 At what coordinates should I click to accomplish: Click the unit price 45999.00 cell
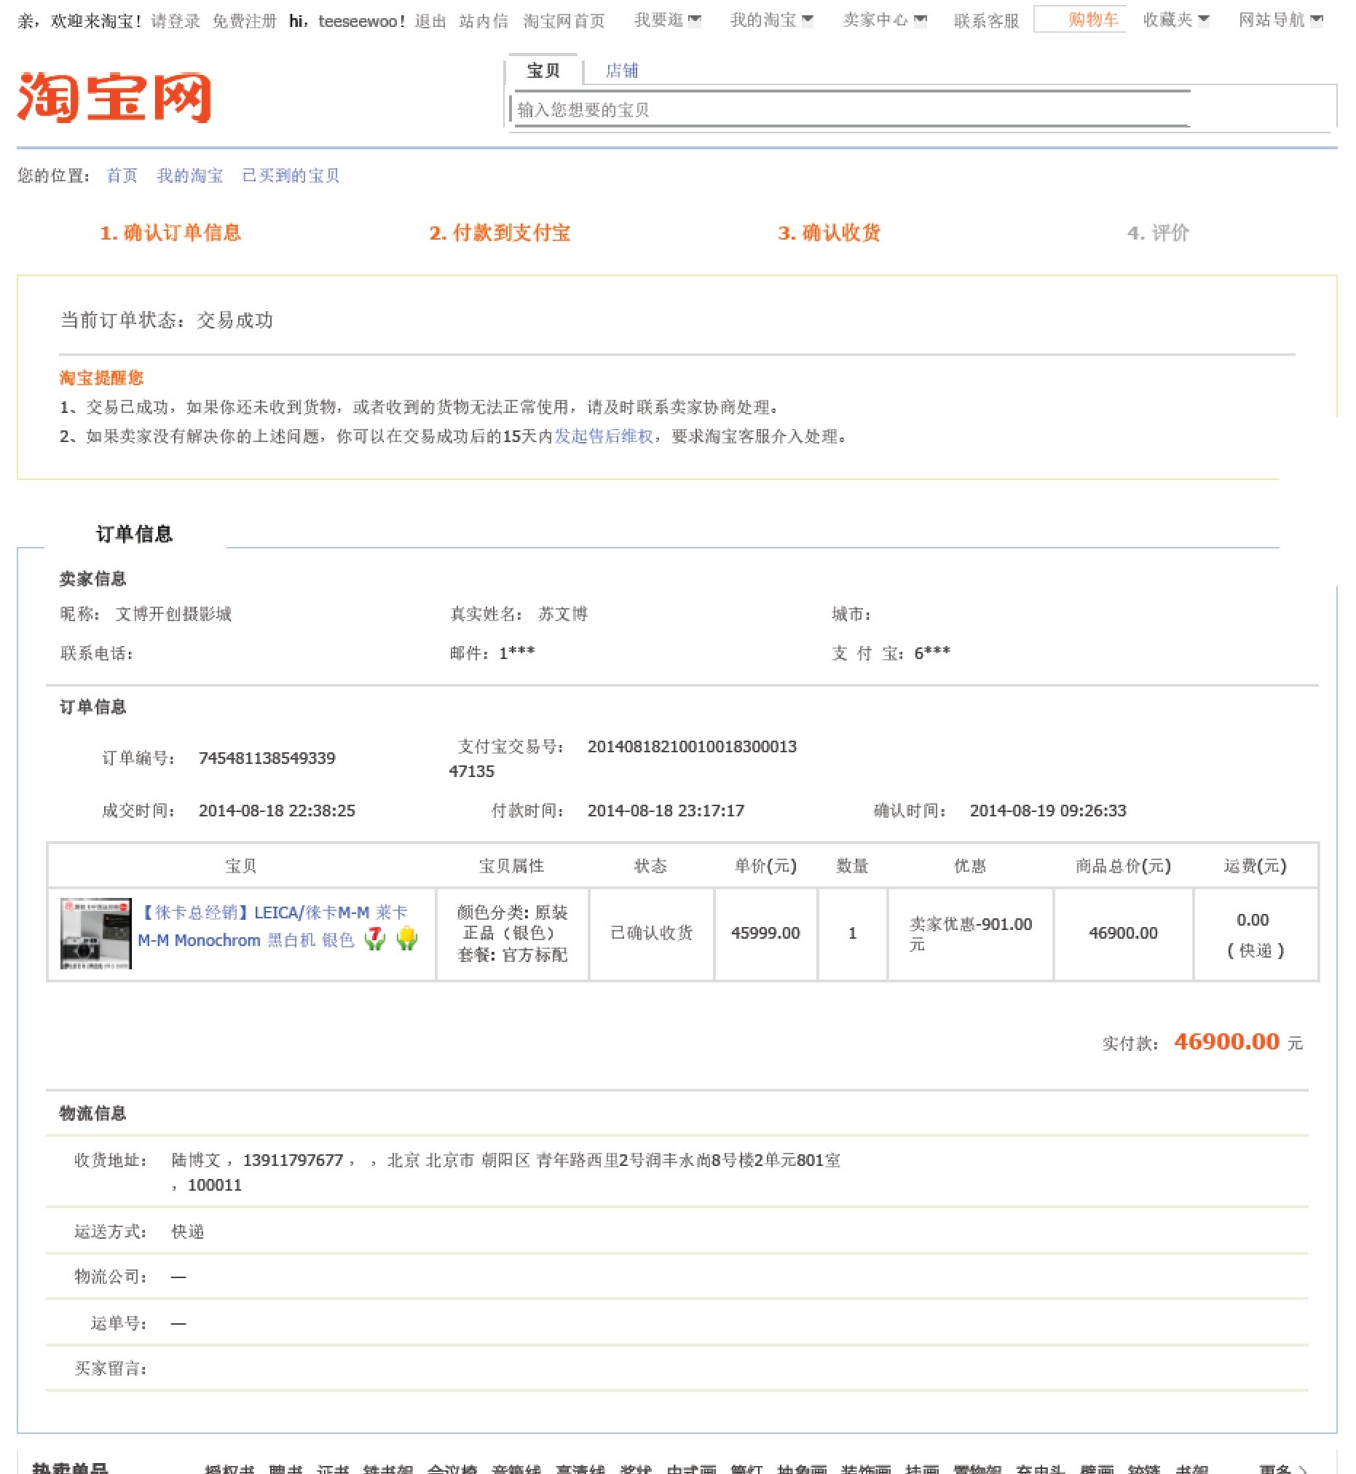[x=765, y=933]
